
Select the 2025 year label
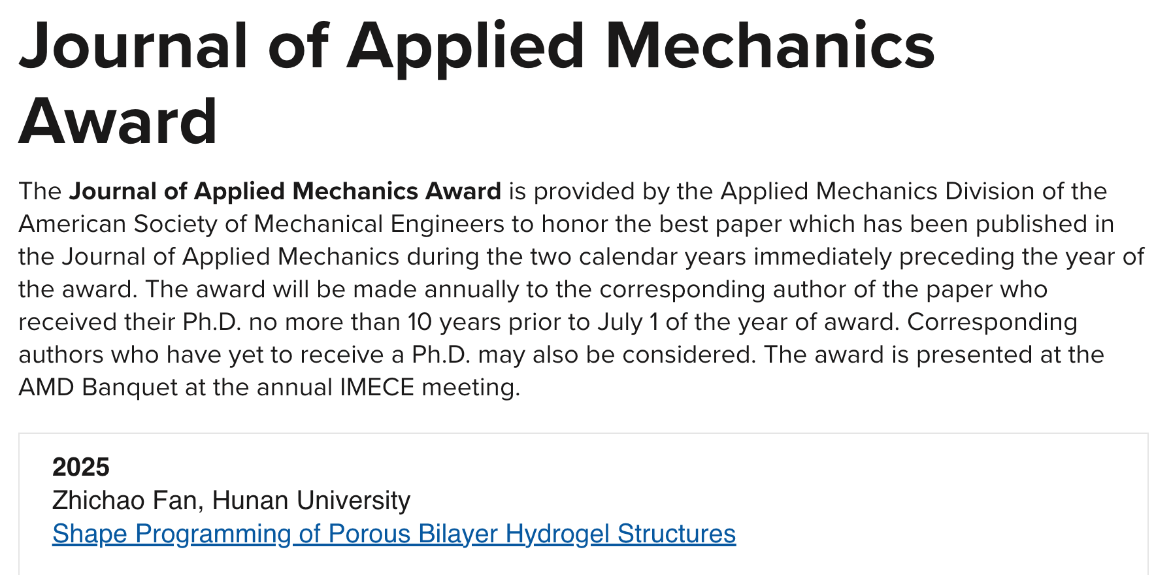[x=81, y=467]
